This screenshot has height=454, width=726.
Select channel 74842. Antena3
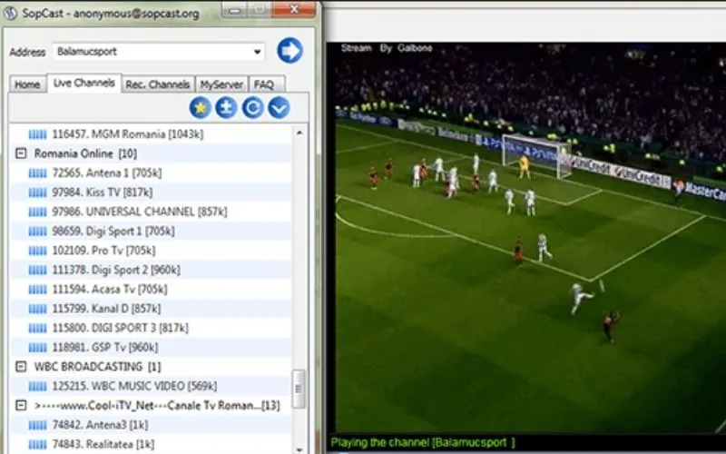[100, 425]
